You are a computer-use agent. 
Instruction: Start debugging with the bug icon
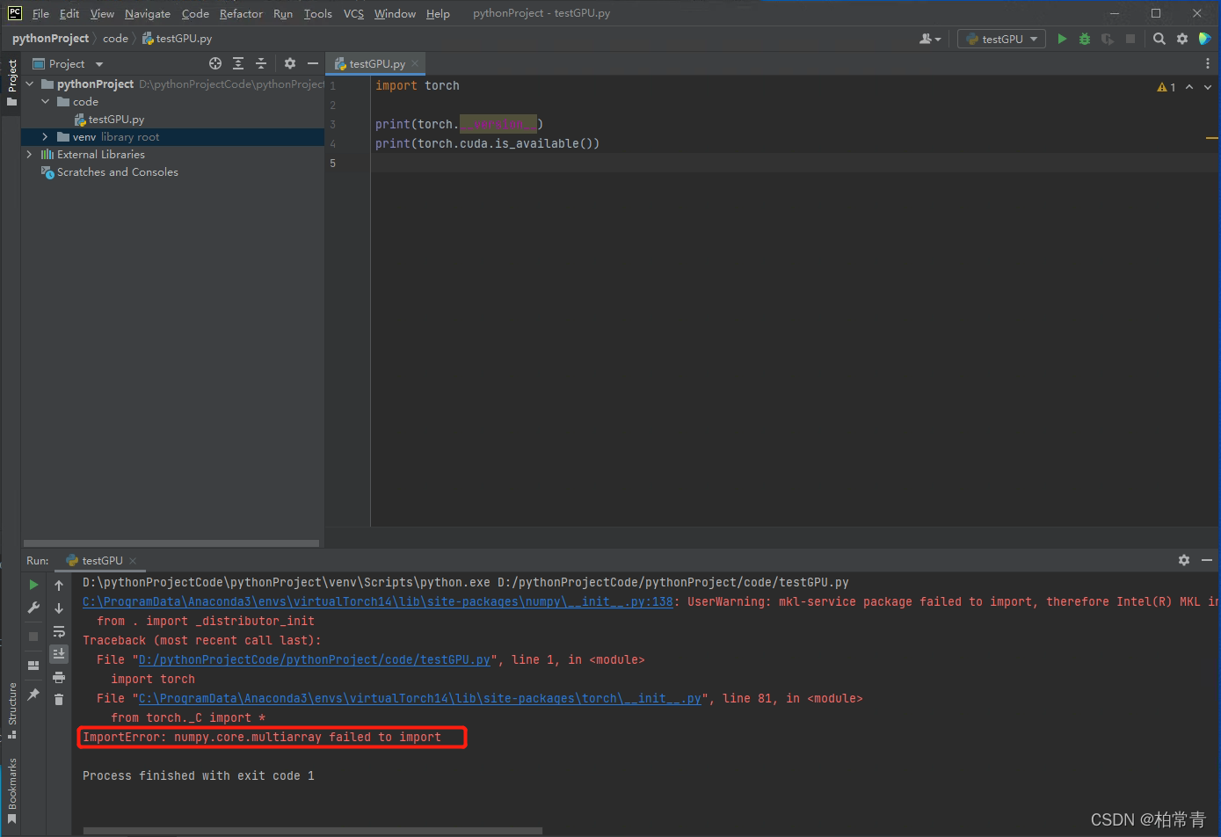click(x=1085, y=39)
